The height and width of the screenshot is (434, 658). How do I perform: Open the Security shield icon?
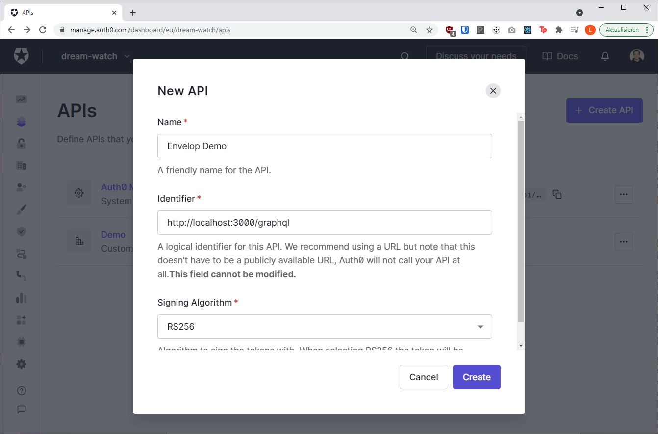coord(21,231)
